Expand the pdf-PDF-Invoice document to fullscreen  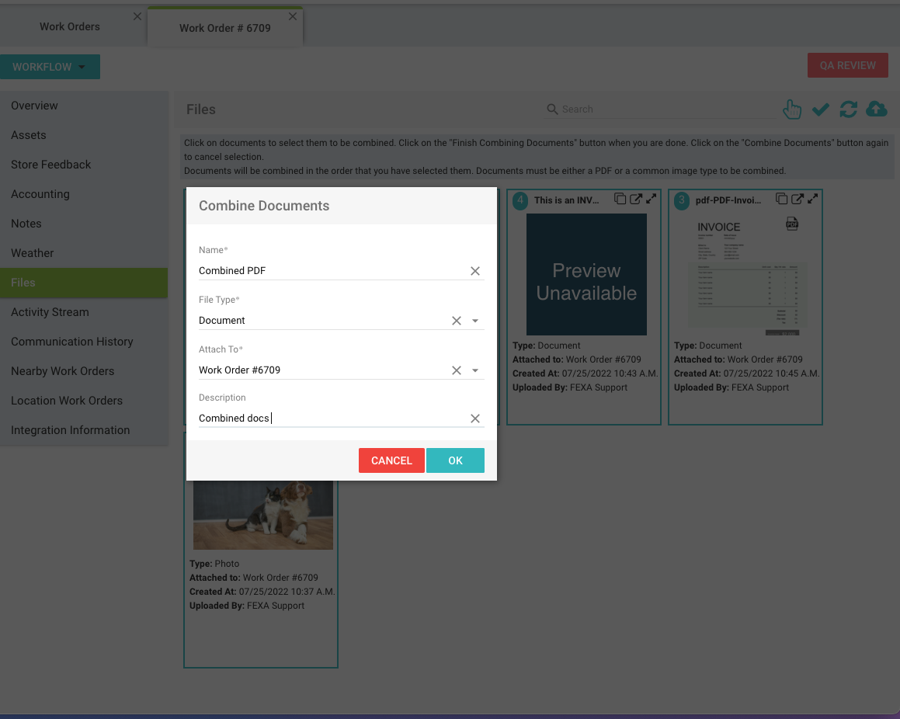pyautogui.click(x=812, y=199)
